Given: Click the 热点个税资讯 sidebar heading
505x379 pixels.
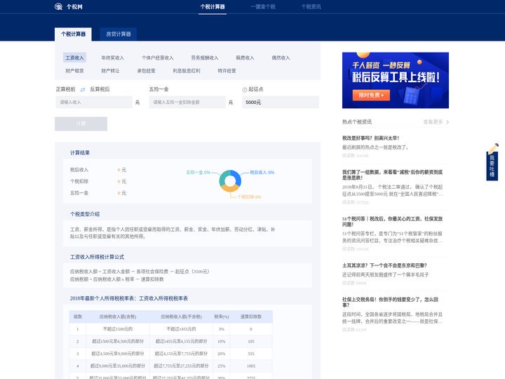Looking at the screenshot, I should [x=356, y=122].
